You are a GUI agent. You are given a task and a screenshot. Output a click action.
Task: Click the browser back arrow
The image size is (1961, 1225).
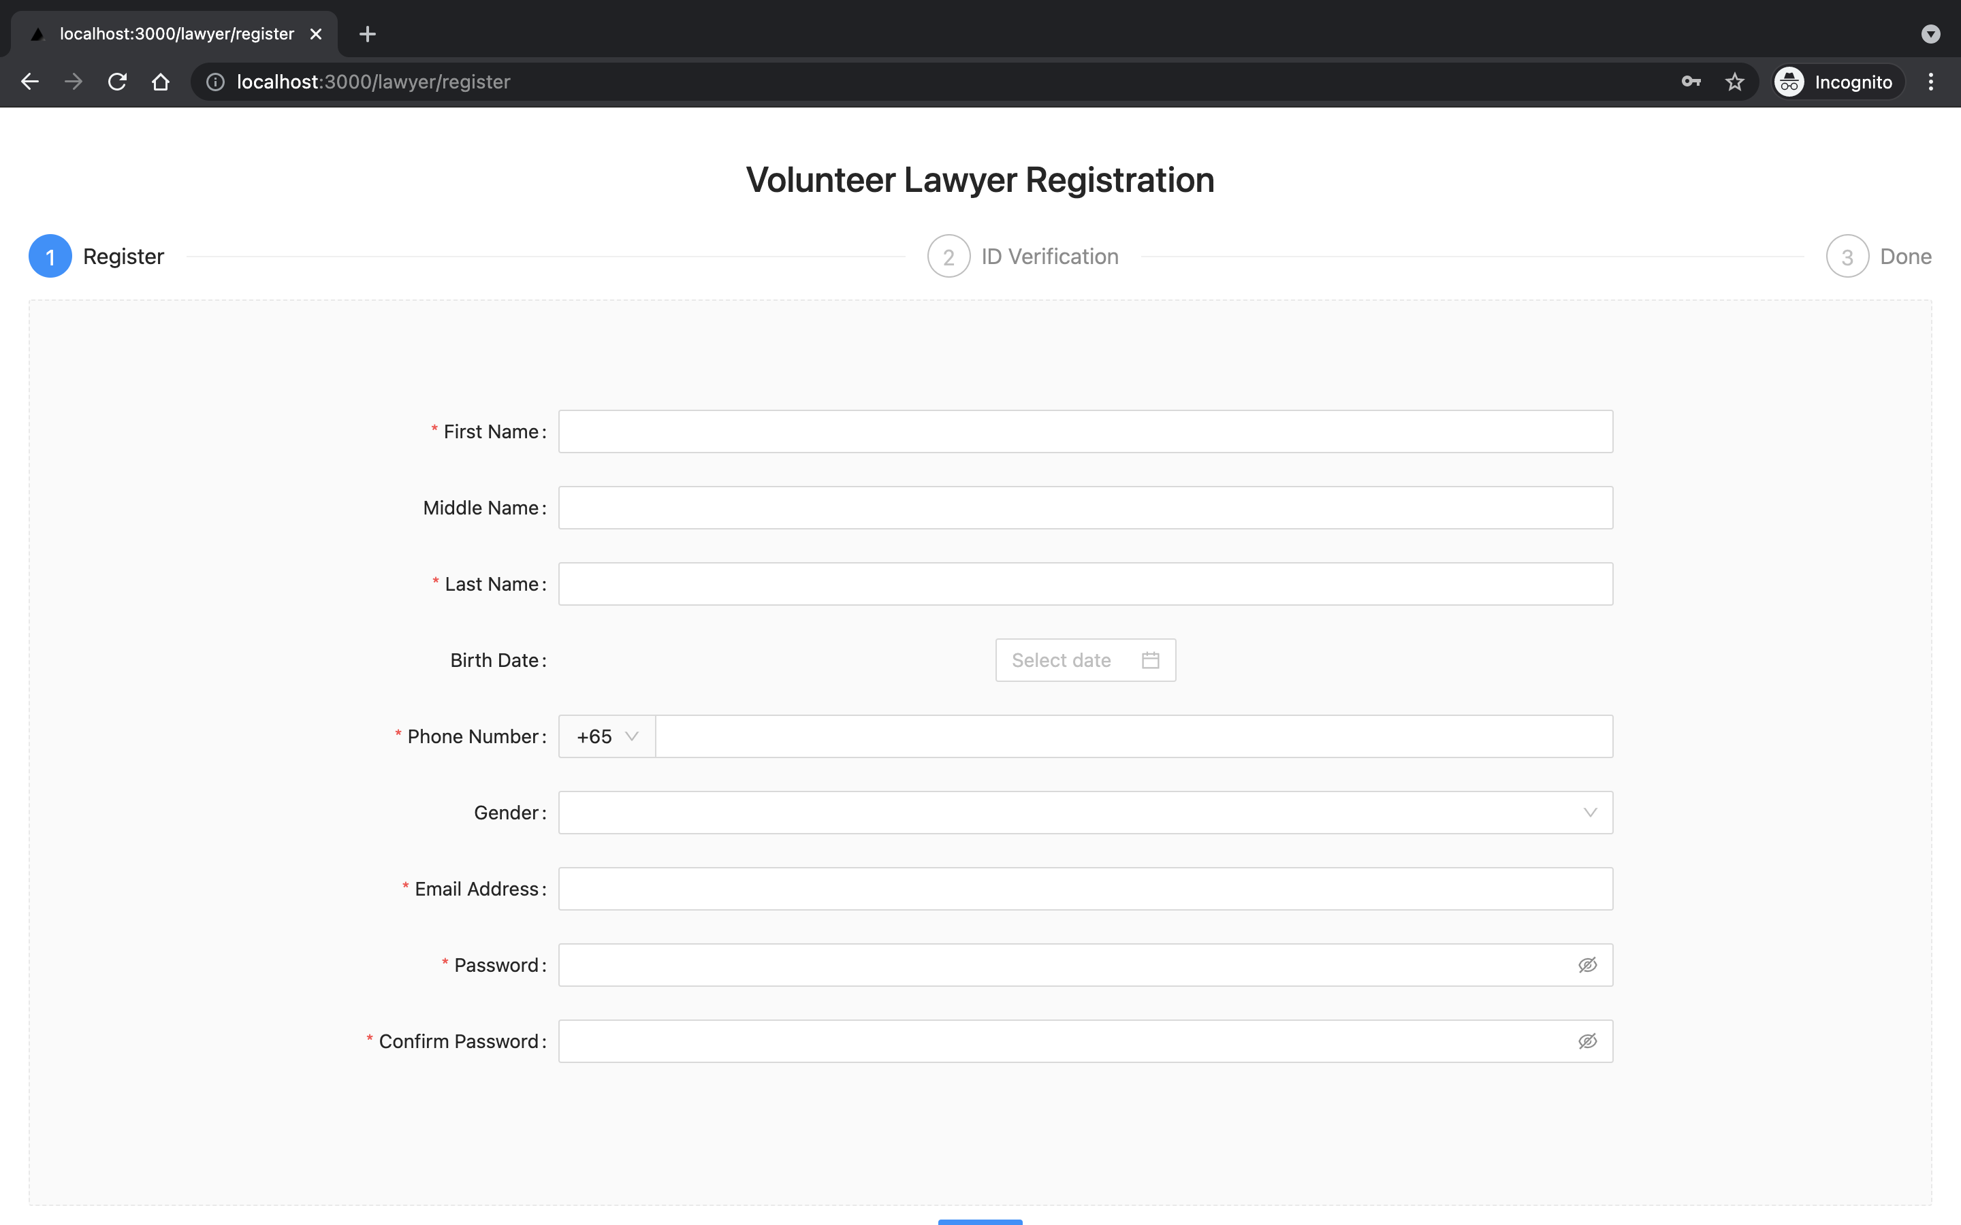click(x=30, y=82)
